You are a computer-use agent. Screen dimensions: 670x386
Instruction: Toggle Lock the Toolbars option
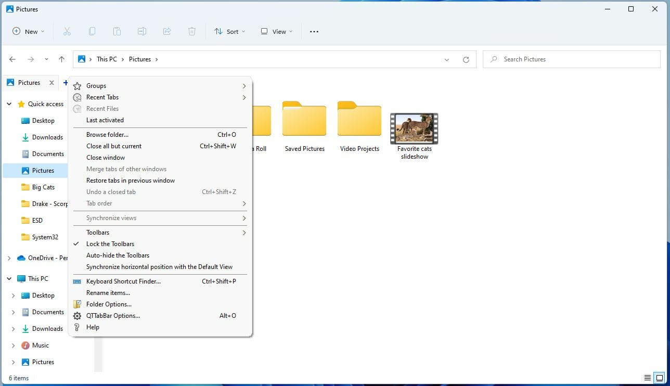pos(110,243)
